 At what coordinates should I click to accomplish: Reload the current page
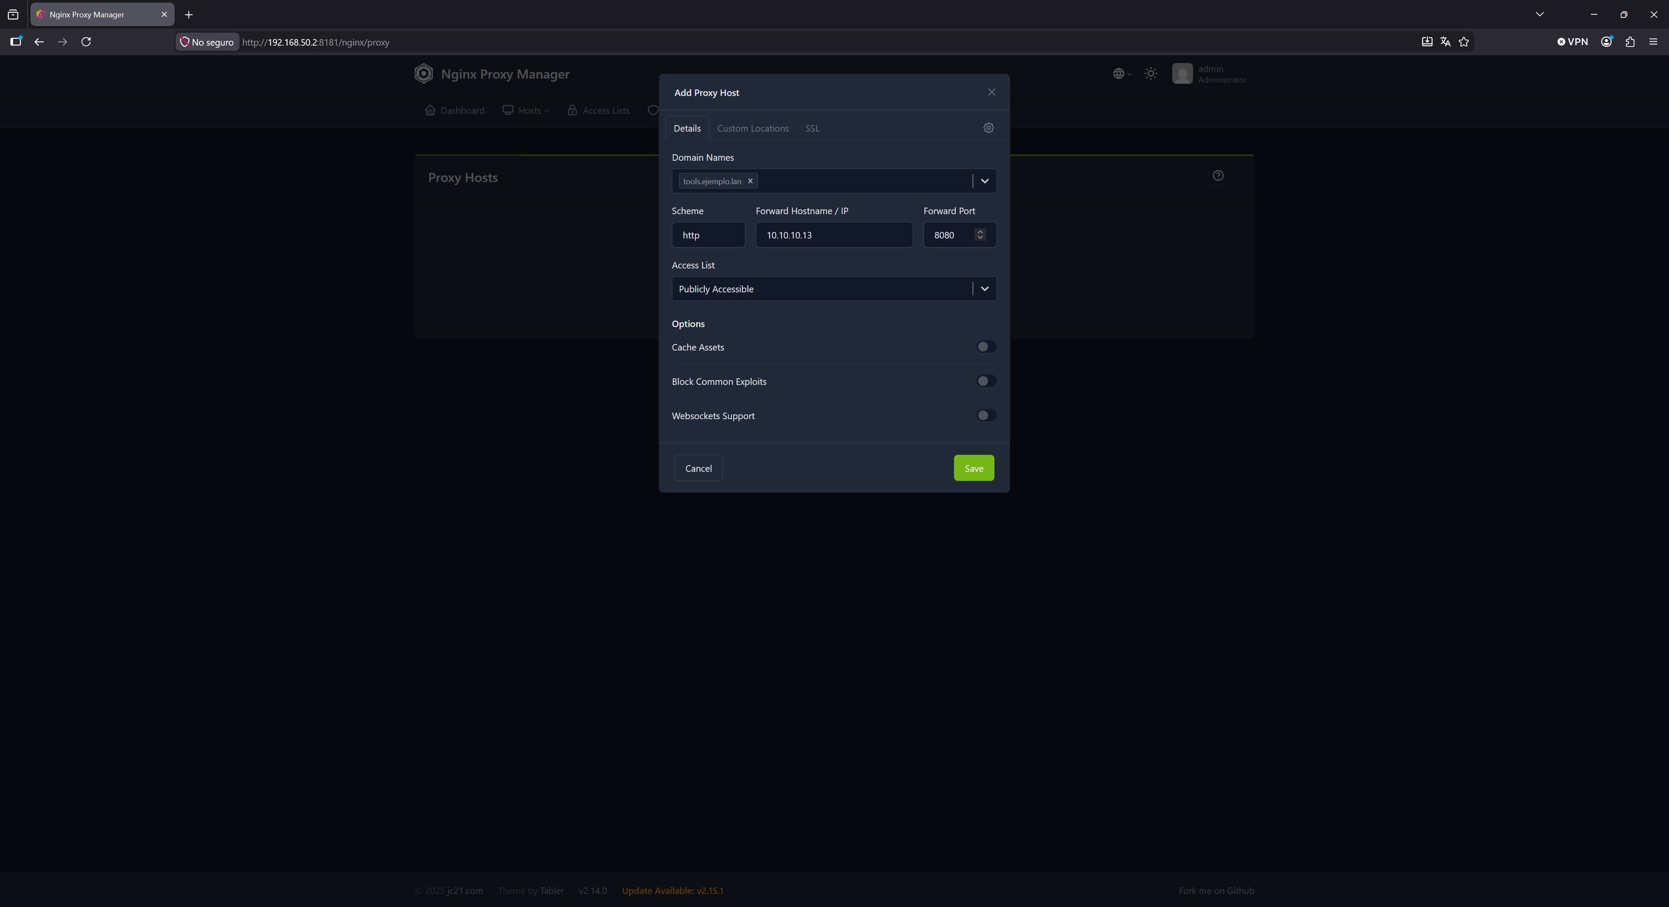click(x=86, y=42)
